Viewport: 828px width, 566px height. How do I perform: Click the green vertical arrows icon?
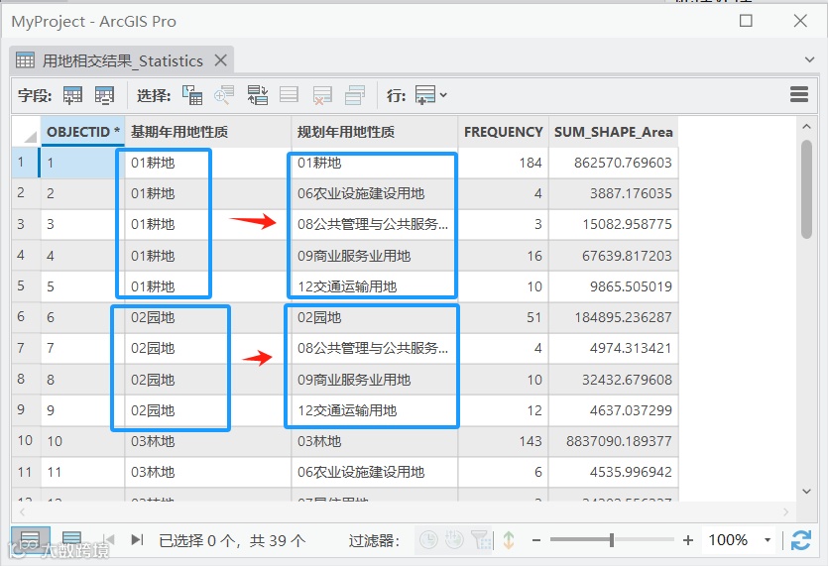509,539
